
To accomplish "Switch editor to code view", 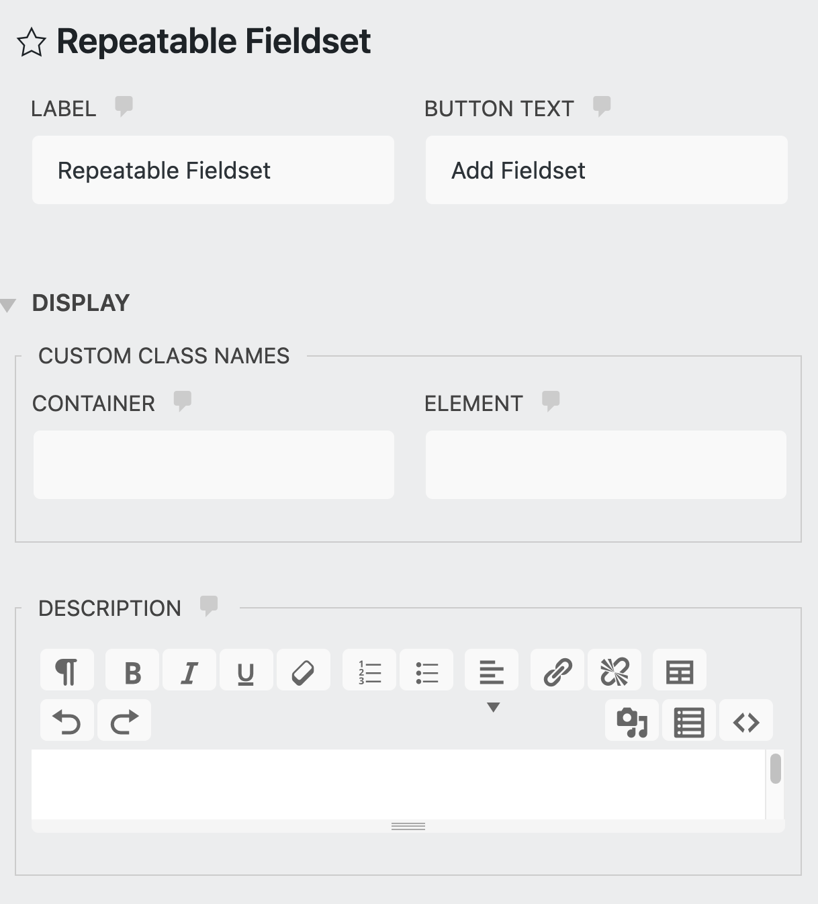I will pyautogui.click(x=746, y=721).
